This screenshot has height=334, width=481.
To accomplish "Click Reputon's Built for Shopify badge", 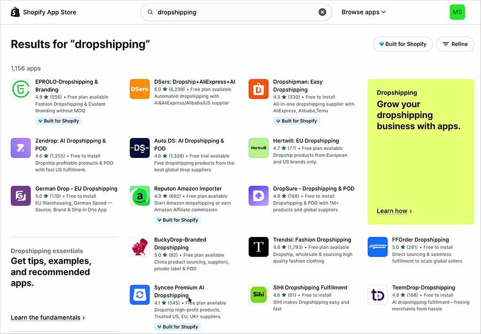I will tap(178, 220).
